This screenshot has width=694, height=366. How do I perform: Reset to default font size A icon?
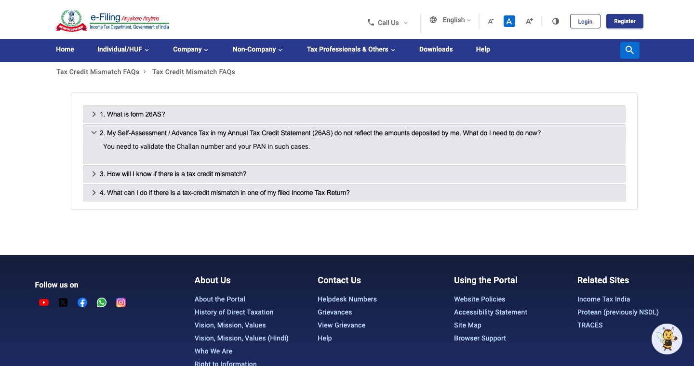point(509,21)
